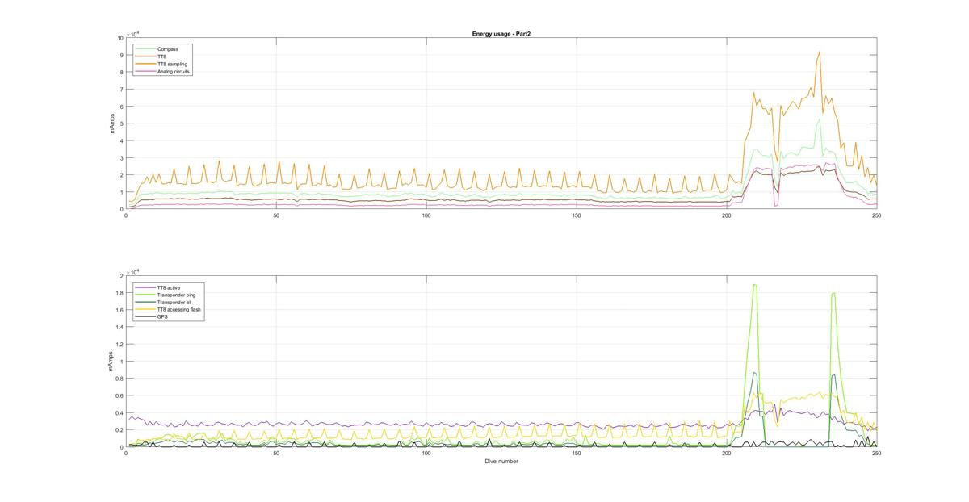Click the y-axis tick '1.8' on lower plot
This screenshot has height=502, width=969.
click(x=120, y=293)
